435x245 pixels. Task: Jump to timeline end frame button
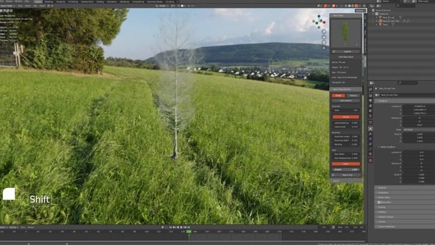[189, 227]
